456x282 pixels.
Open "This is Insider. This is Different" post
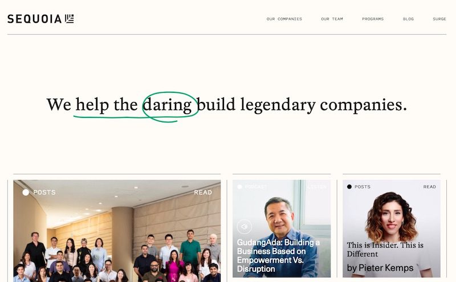(385, 250)
